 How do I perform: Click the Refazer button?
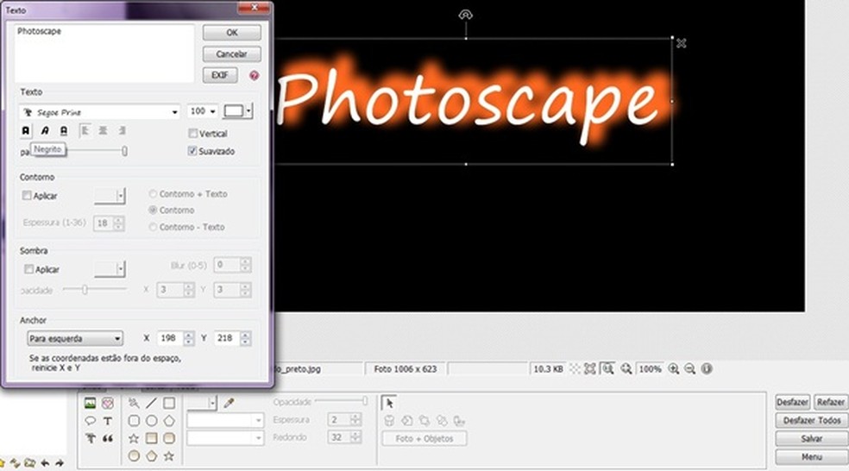point(831,402)
